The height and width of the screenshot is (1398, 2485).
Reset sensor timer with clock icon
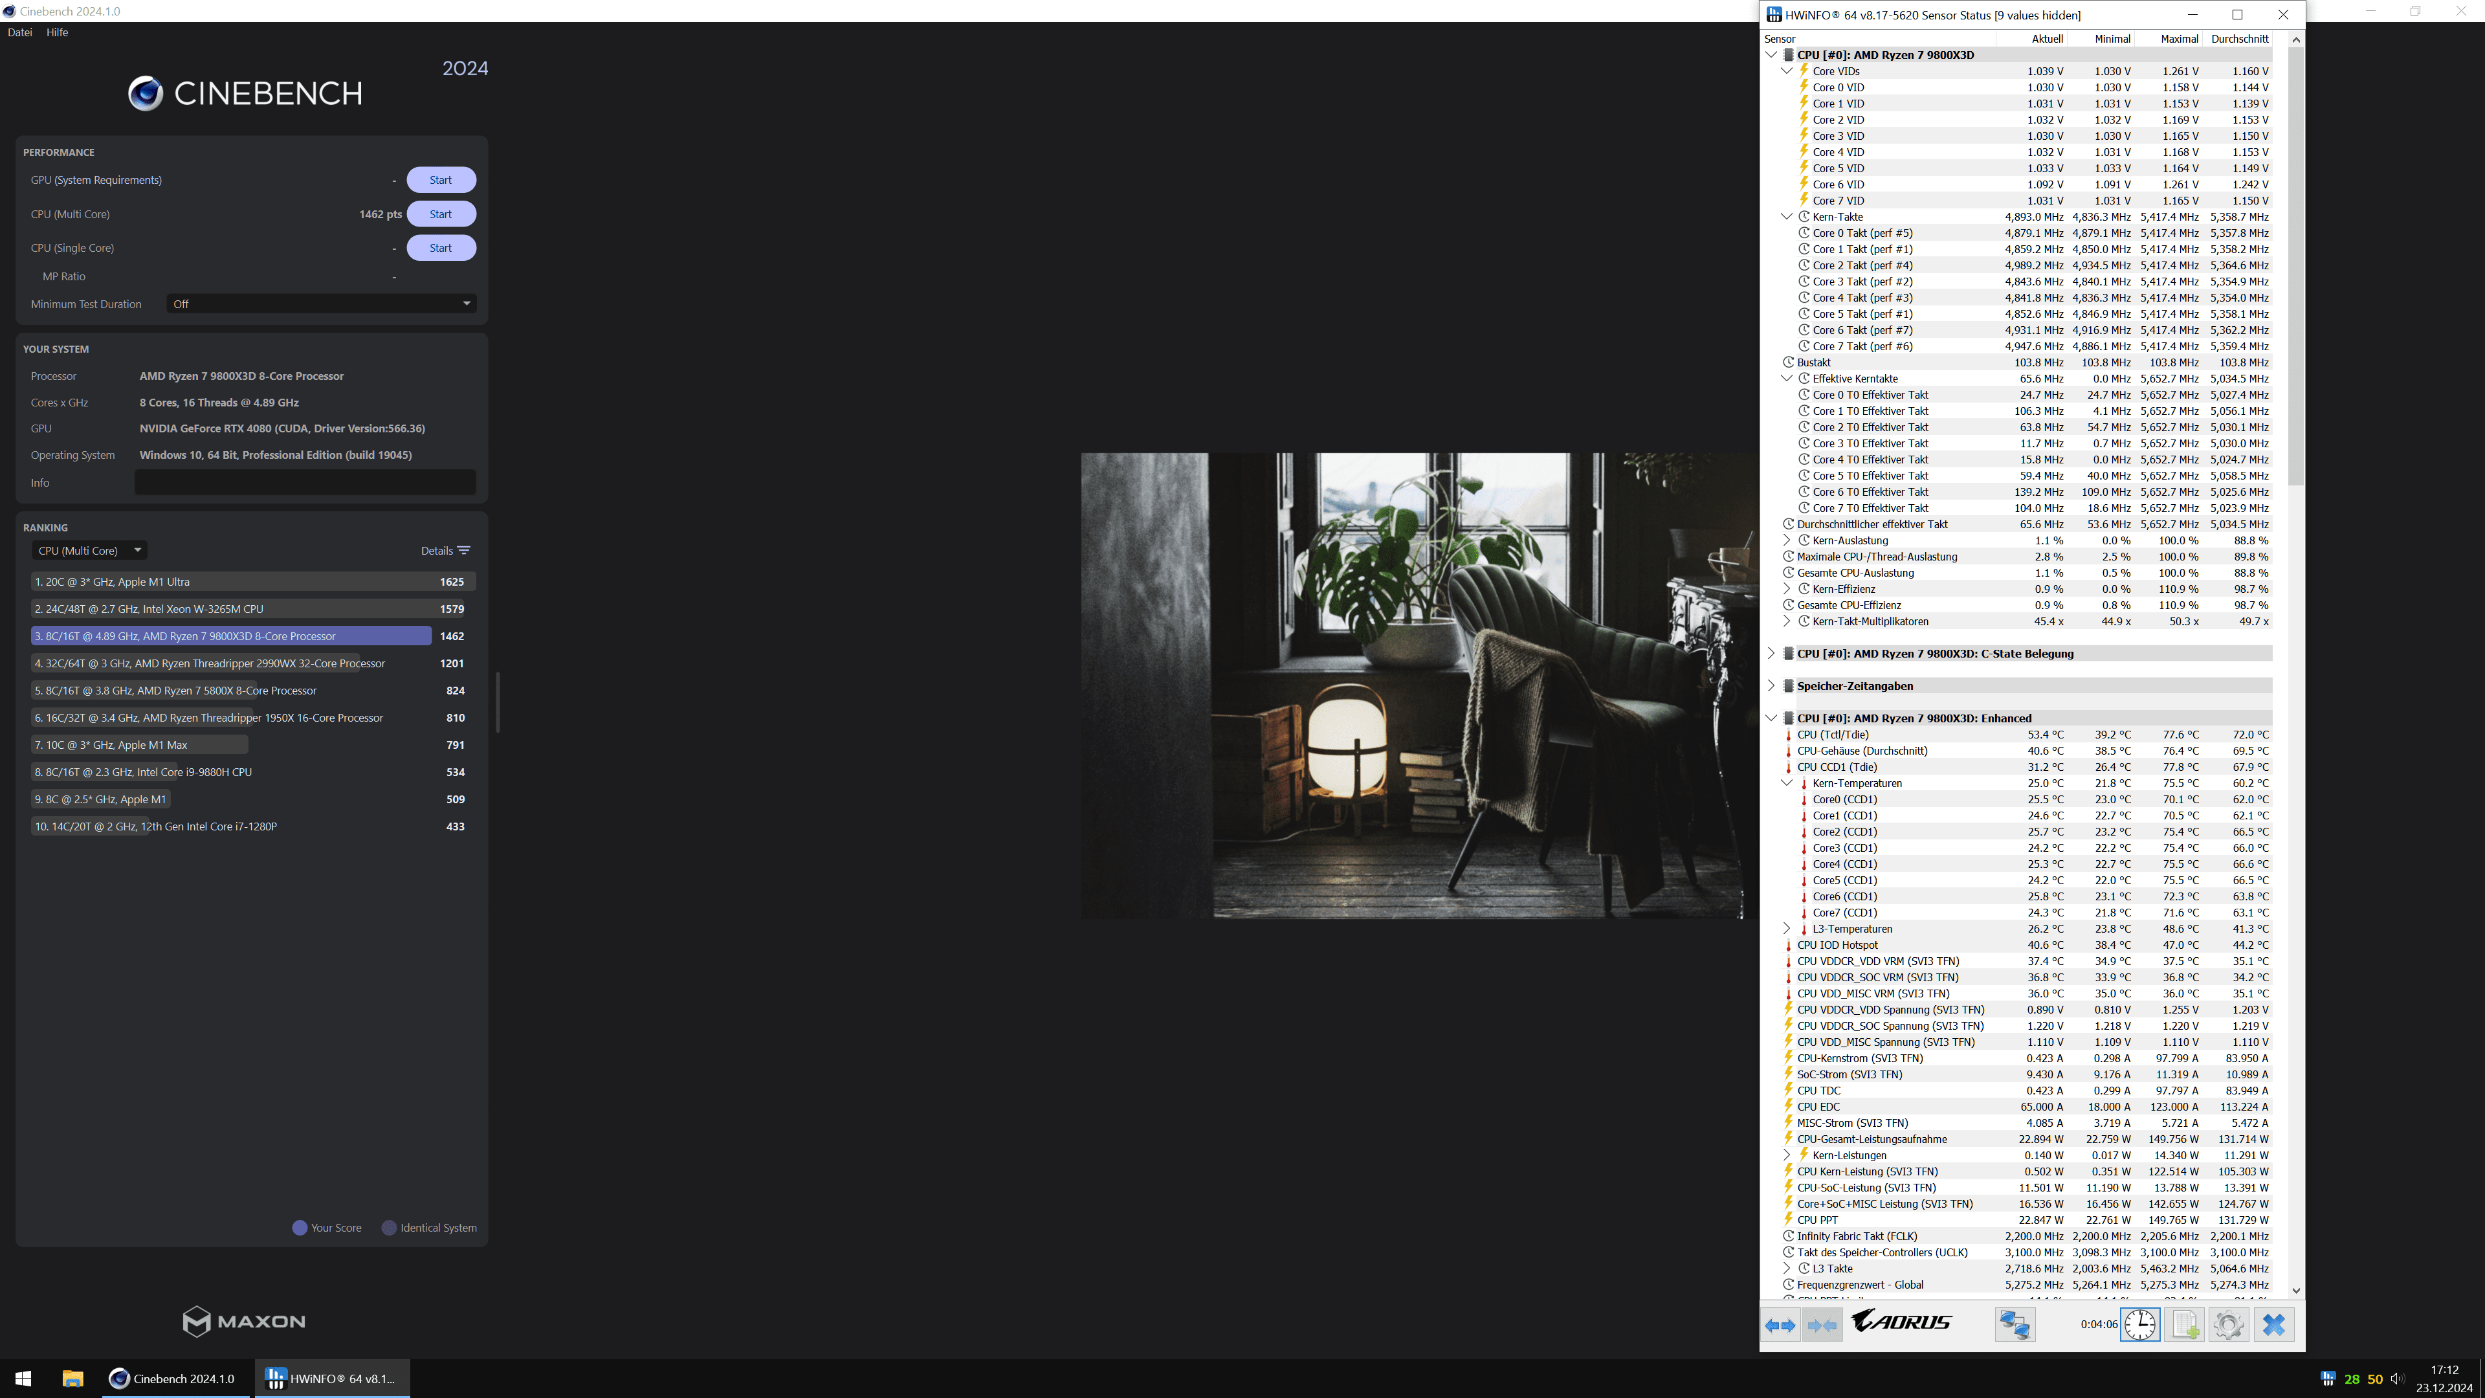2139,1325
